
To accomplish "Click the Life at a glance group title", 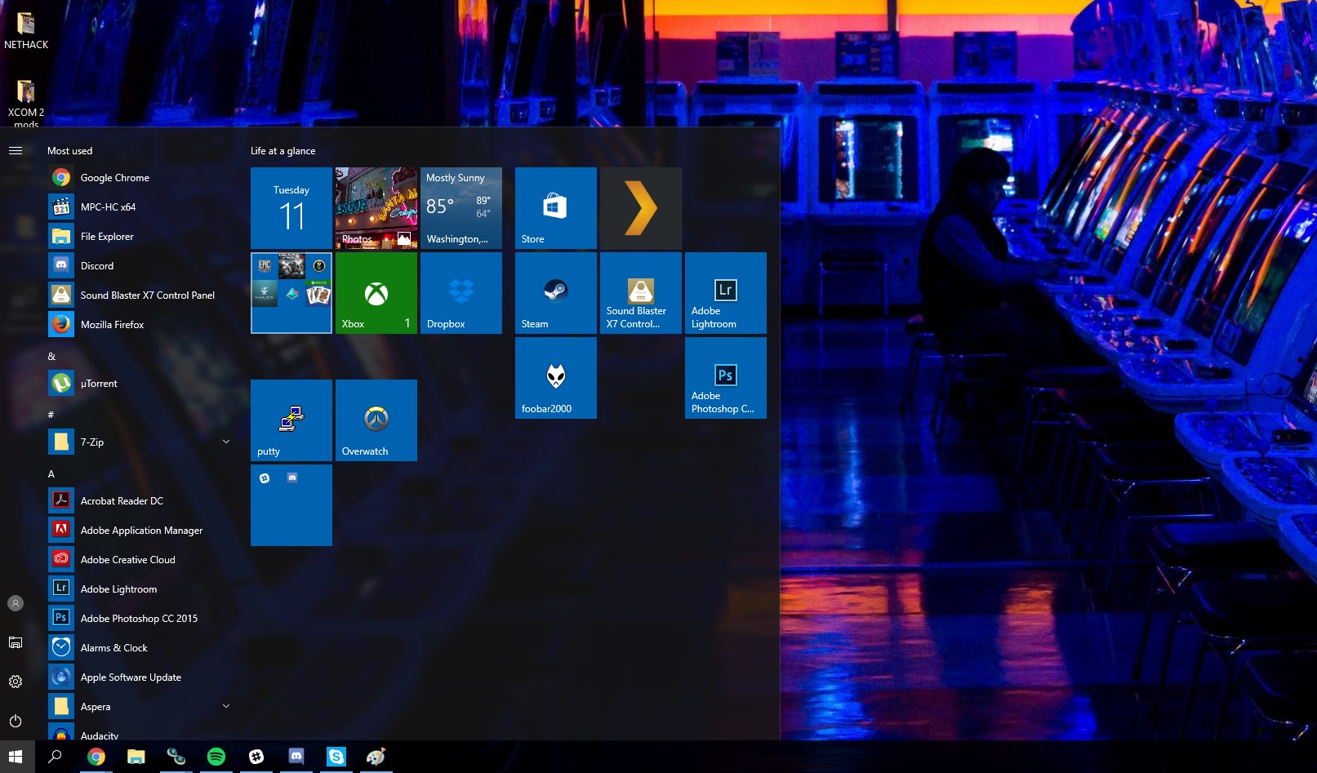I will (x=283, y=151).
